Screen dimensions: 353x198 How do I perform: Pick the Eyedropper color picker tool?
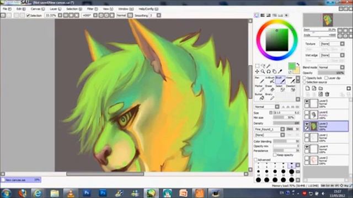[x=280, y=71]
